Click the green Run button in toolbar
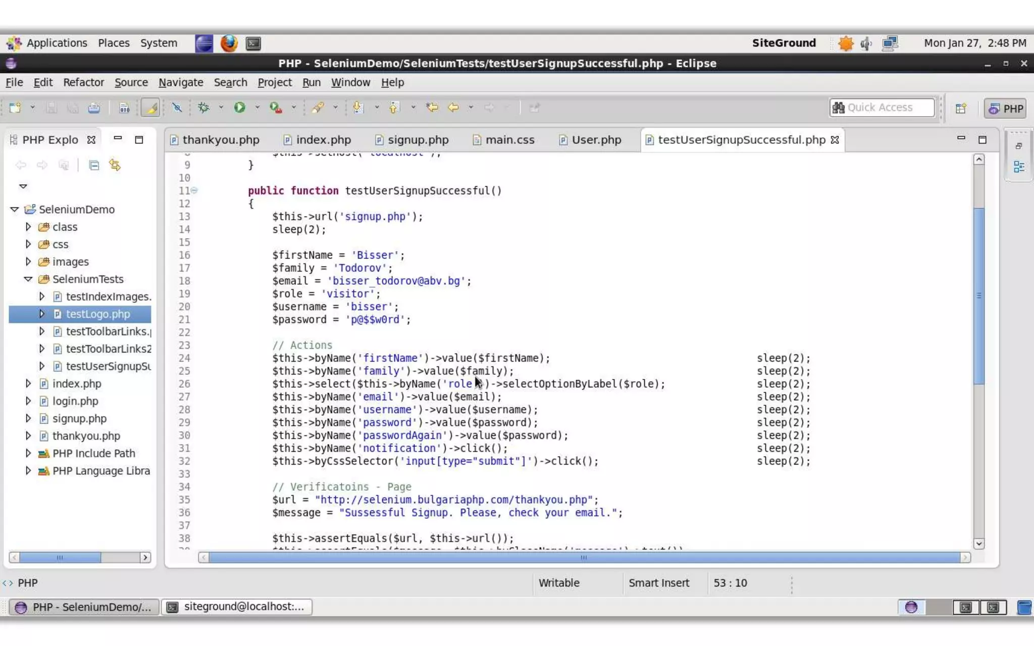The height and width of the screenshot is (646, 1034). tap(239, 107)
